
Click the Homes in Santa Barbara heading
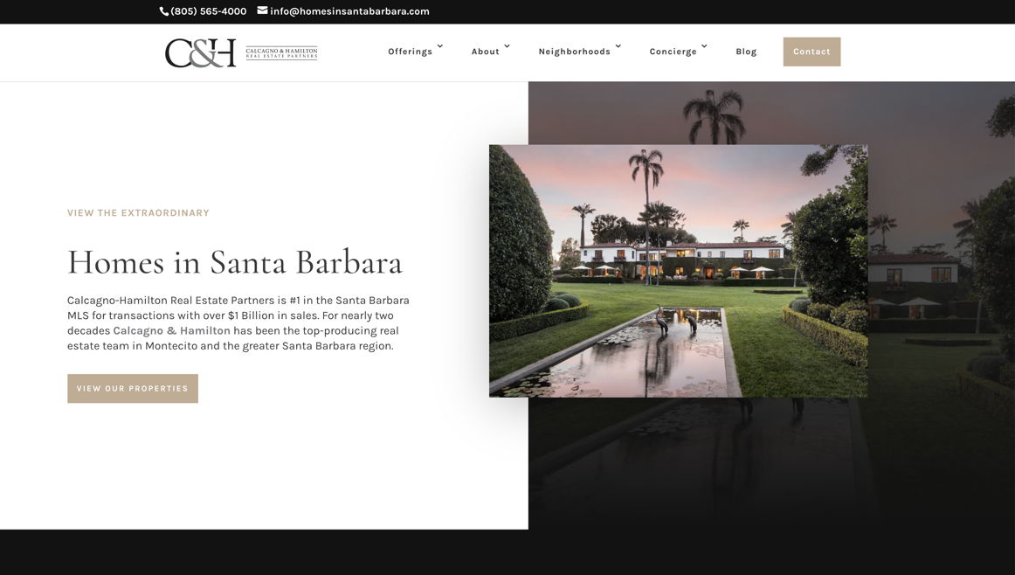235,262
